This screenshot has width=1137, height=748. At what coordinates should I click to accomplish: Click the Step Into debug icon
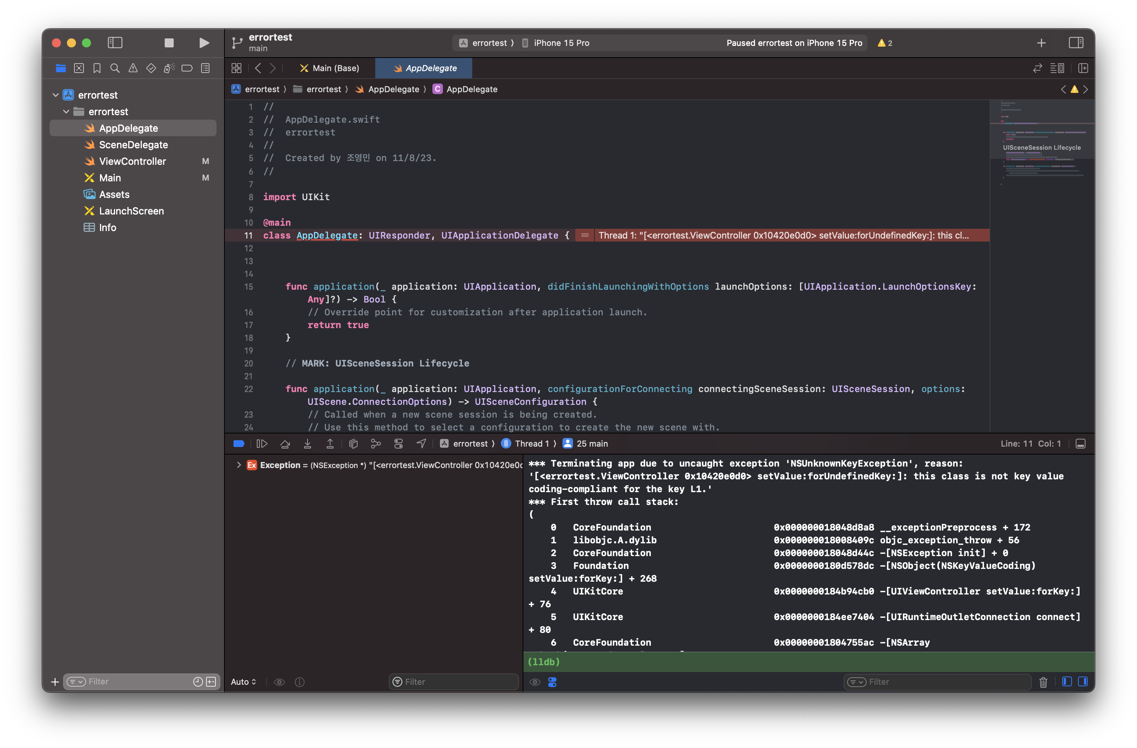tap(307, 444)
